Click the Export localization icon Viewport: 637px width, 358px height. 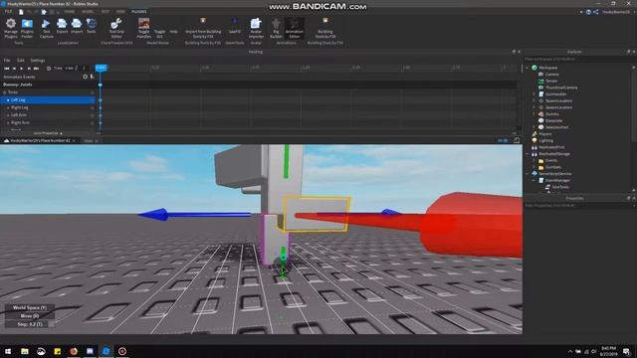click(x=62, y=26)
